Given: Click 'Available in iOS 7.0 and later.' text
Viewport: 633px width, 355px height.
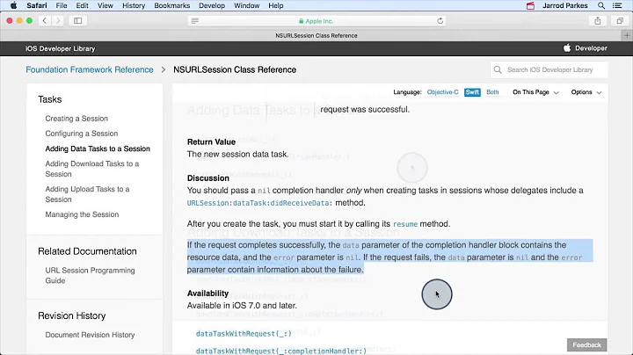Looking at the screenshot, I should tap(242, 306).
